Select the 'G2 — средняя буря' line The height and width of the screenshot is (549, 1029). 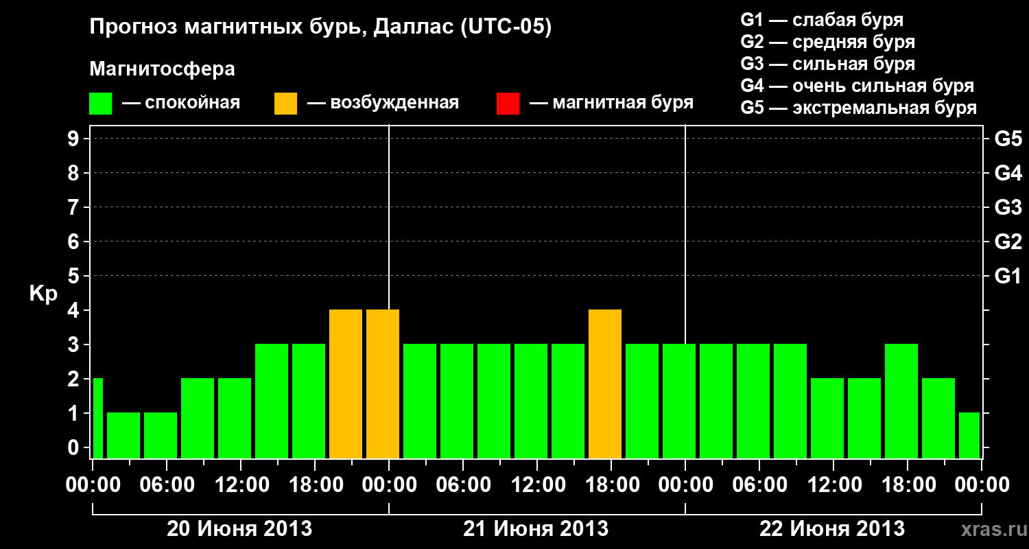click(x=827, y=42)
